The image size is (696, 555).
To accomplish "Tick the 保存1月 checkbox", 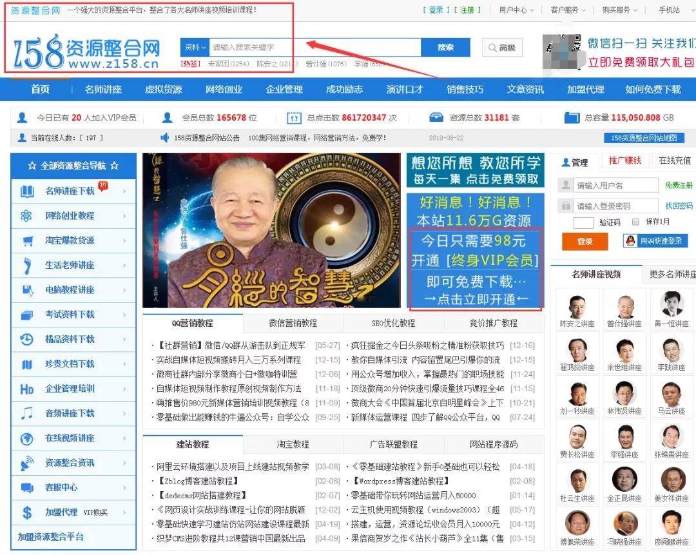I will [x=635, y=222].
